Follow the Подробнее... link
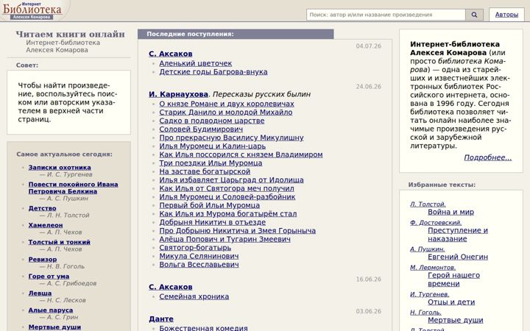 point(488,157)
